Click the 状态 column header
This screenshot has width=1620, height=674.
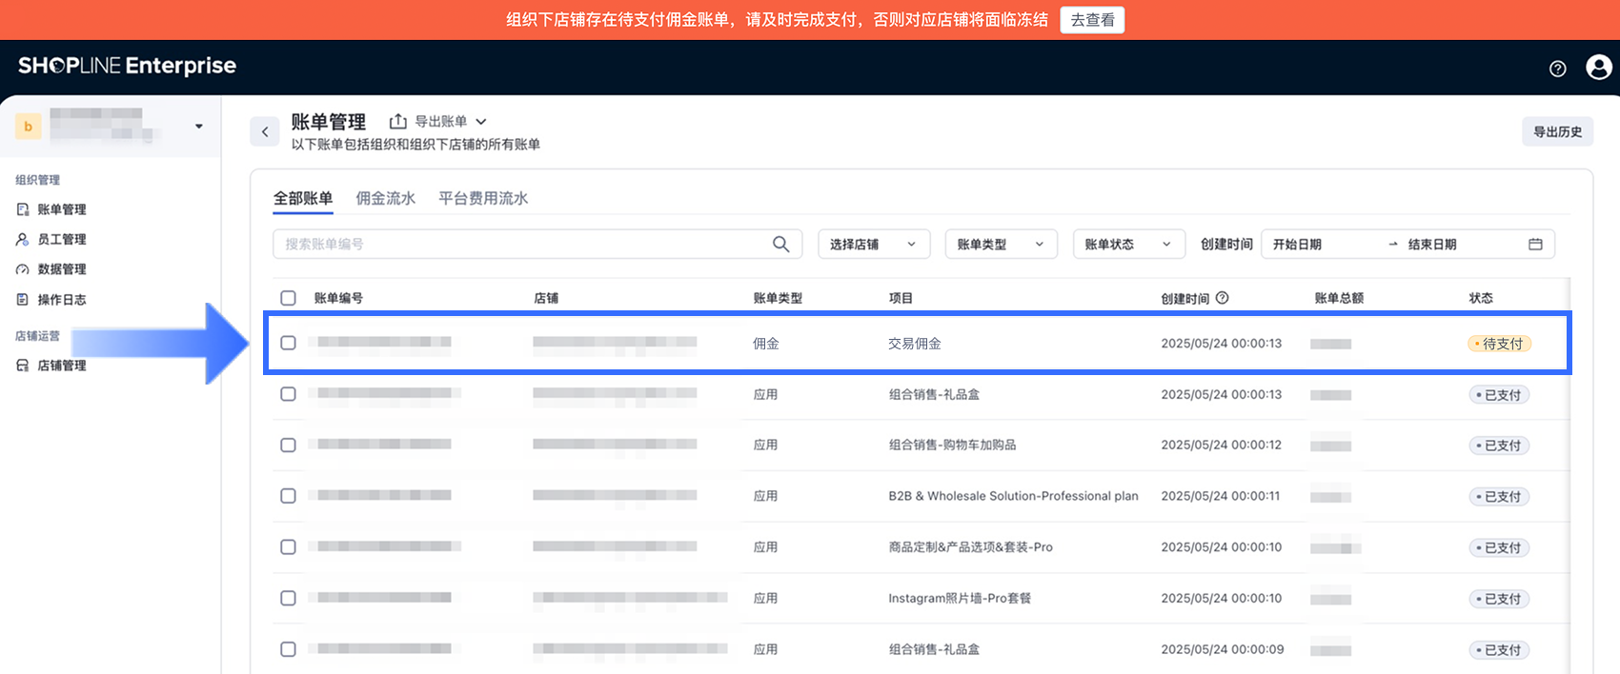point(1481,298)
